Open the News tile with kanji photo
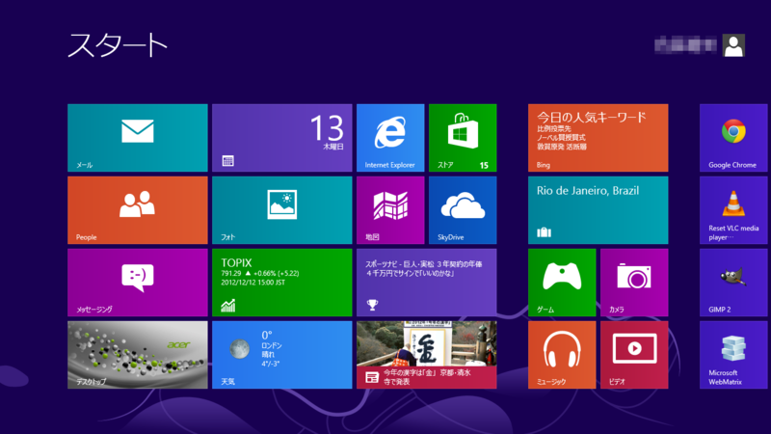The height and width of the screenshot is (434, 771). tap(426, 355)
